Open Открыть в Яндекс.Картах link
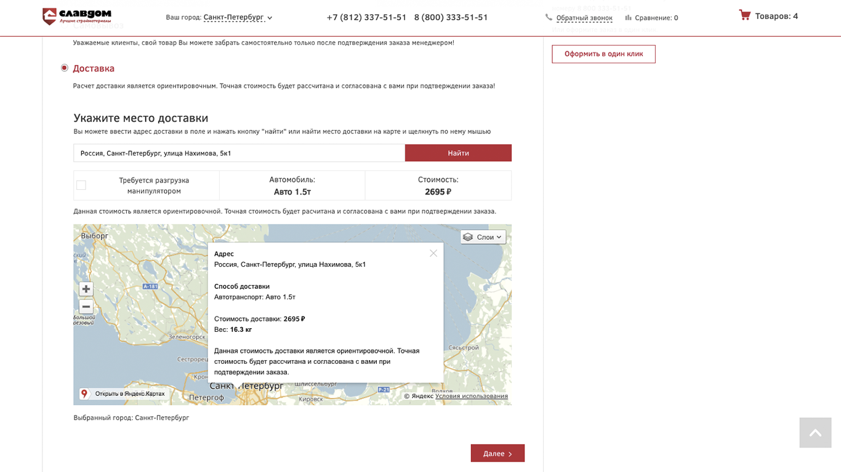 130,393
